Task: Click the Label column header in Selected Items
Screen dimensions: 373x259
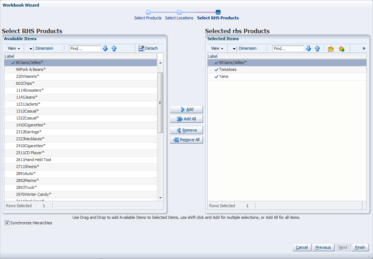Action: [x=287, y=56]
